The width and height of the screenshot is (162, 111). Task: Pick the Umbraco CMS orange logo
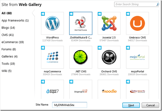pos(137,23)
